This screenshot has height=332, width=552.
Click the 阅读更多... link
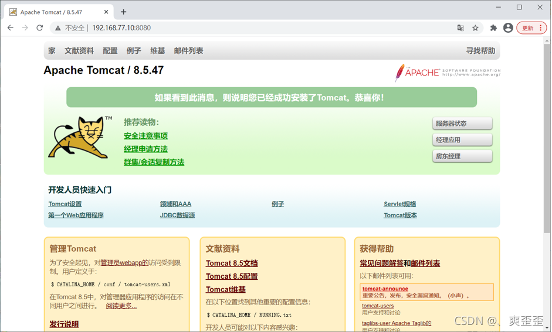[x=121, y=306]
